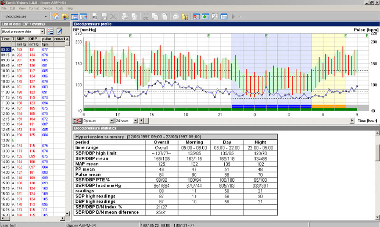Click the red X delete icon
Viewport: 380px width, 227px height.
coord(113,17)
